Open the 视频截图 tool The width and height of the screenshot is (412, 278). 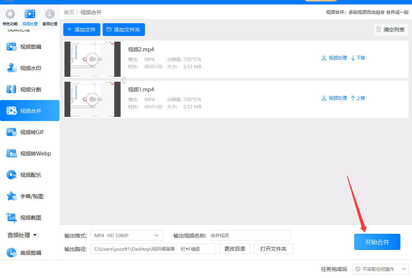[x=30, y=218]
